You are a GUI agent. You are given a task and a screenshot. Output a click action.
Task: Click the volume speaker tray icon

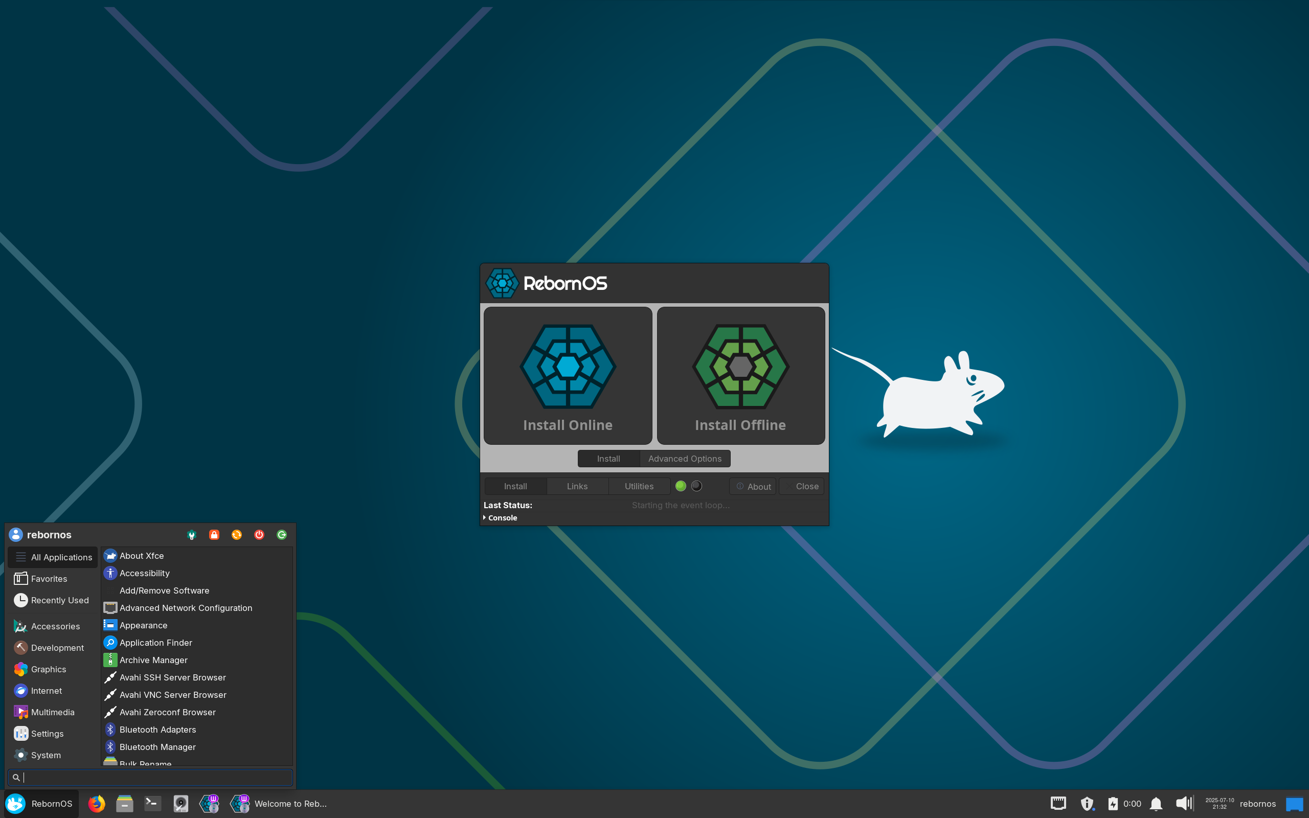pos(1185,803)
